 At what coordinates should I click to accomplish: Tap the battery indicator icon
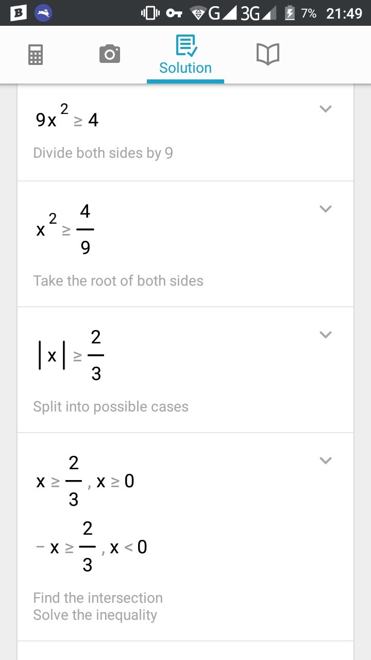coord(290,13)
